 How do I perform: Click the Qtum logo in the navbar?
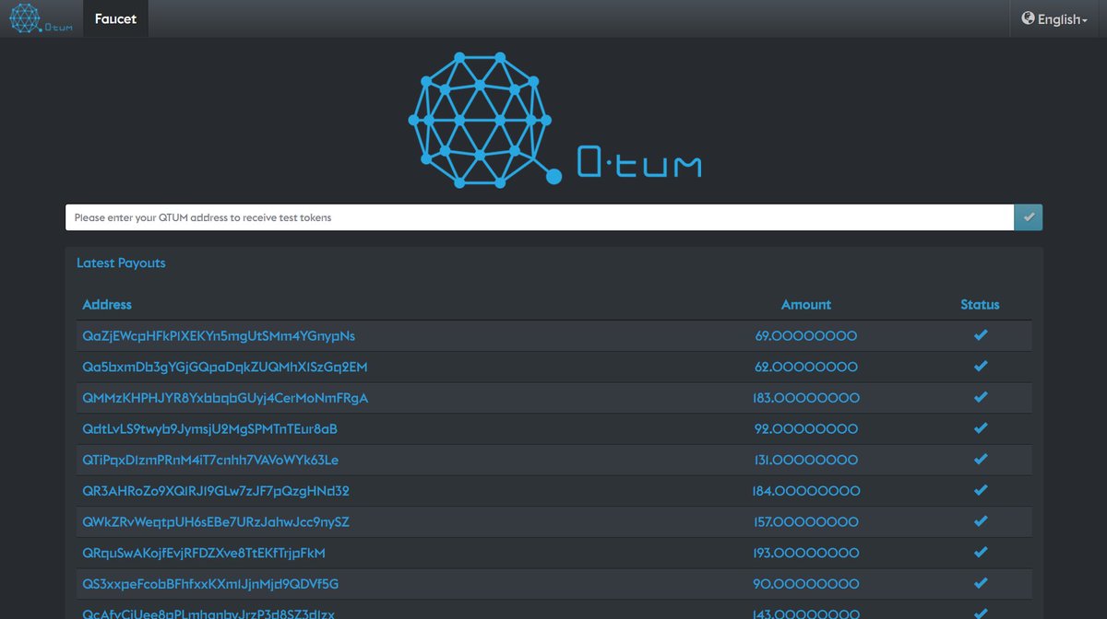41,18
